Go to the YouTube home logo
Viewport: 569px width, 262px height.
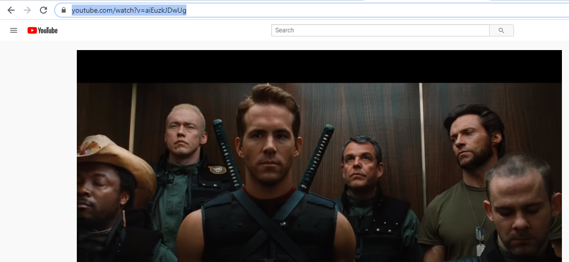point(42,30)
